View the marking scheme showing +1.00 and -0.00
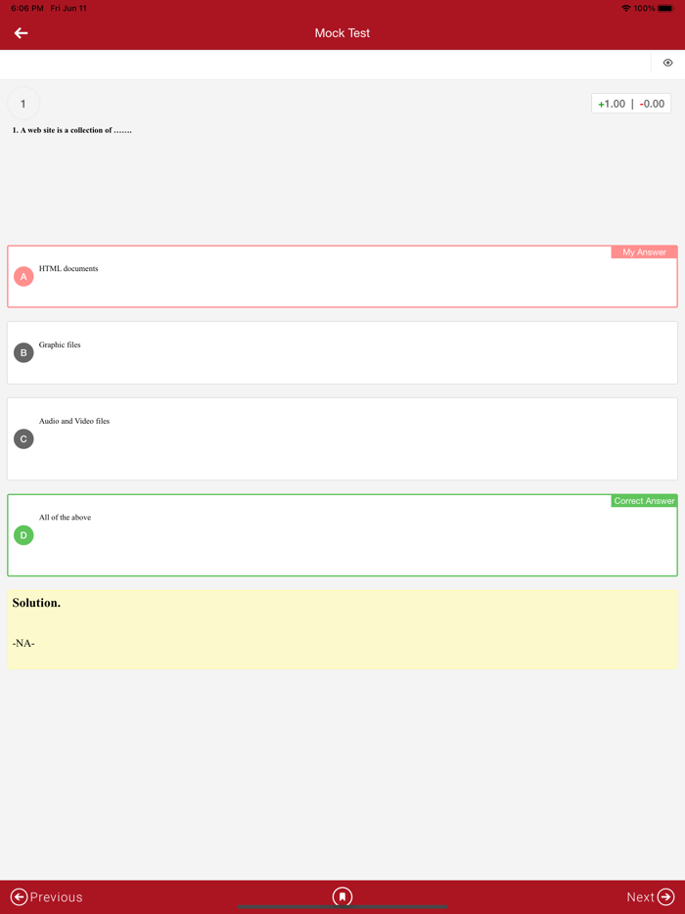 click(x=630, y=103)
